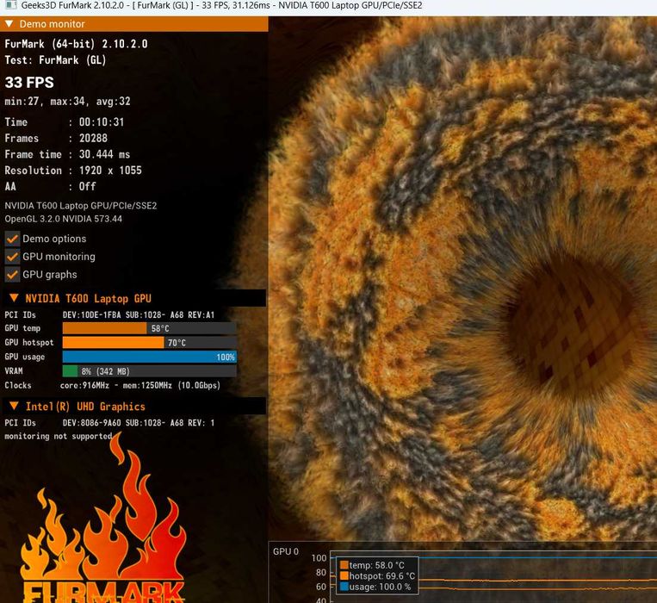Viewport: 657px width, 603px height.
Task: Click the Test: FurMark (GL) line
Action: coord(55,60)
